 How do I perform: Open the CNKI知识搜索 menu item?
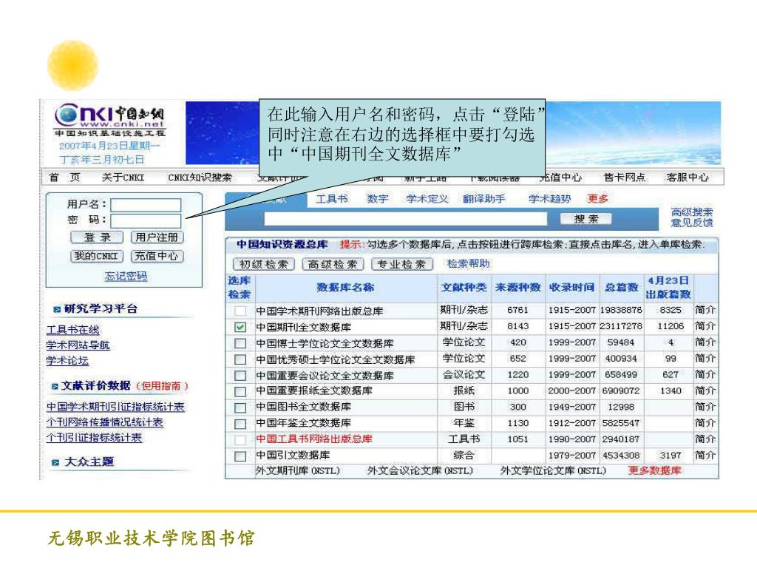200,177
